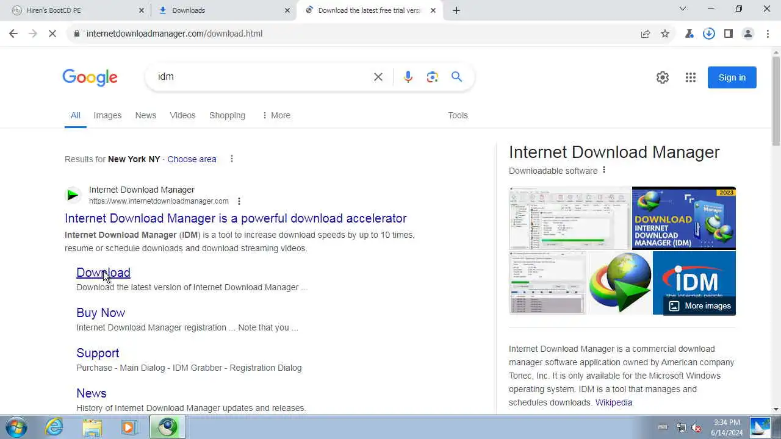The height and width of the screenshot is (439, 781).
Task: Select the Images search tab
Action: pos(107,115)
